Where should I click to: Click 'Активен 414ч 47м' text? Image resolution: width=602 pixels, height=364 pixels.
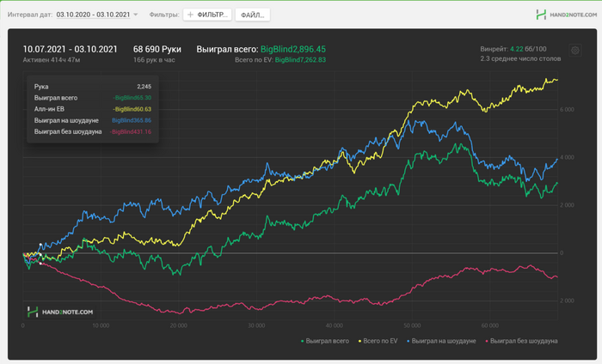[52, 60]
